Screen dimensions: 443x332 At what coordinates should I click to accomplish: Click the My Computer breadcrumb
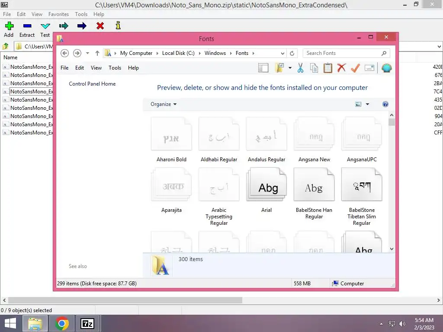pyautogui.click(x=136, y=53)
